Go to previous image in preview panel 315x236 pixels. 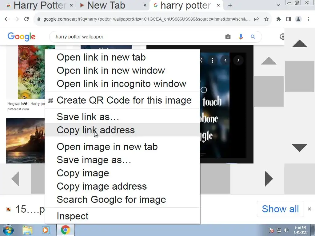(225, 60)
